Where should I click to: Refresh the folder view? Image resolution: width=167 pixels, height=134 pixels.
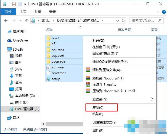coord(123,20)
